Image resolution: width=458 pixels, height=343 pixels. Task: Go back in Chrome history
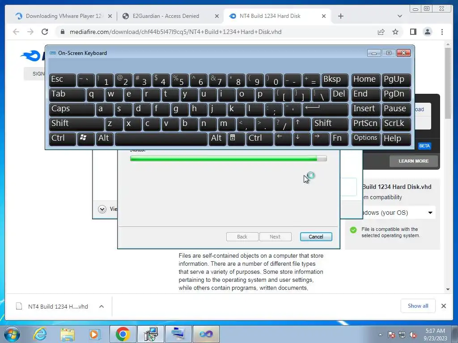pos(16,32)
